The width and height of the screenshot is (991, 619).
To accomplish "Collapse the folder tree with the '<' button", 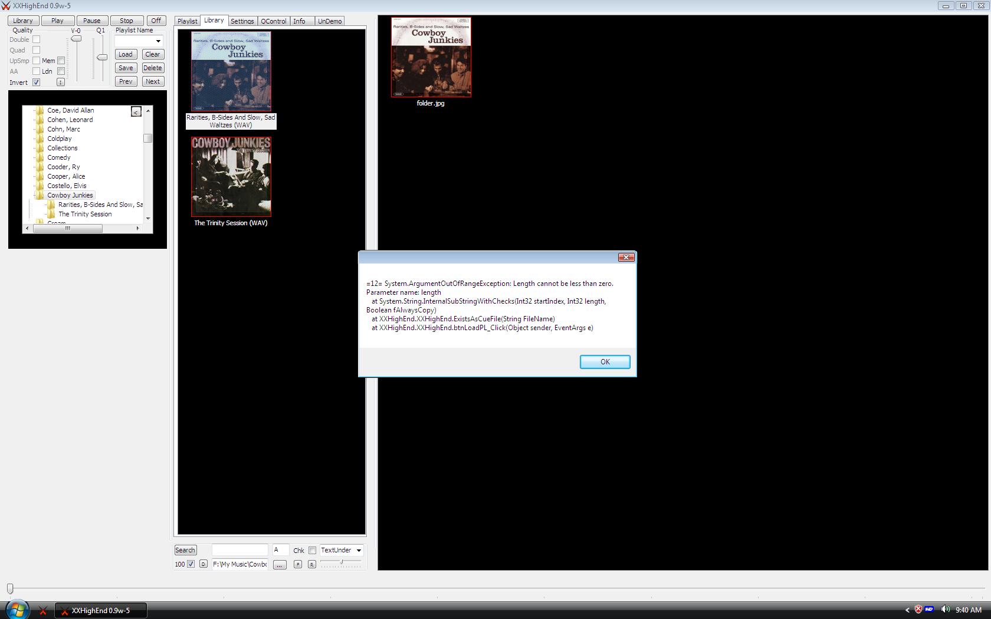I will (136, 111).
